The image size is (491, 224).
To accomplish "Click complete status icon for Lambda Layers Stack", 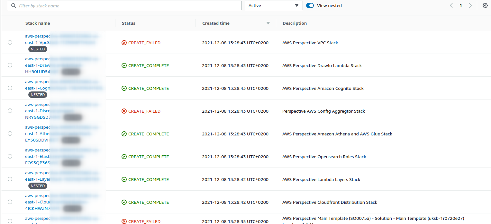I will point(124,179).
